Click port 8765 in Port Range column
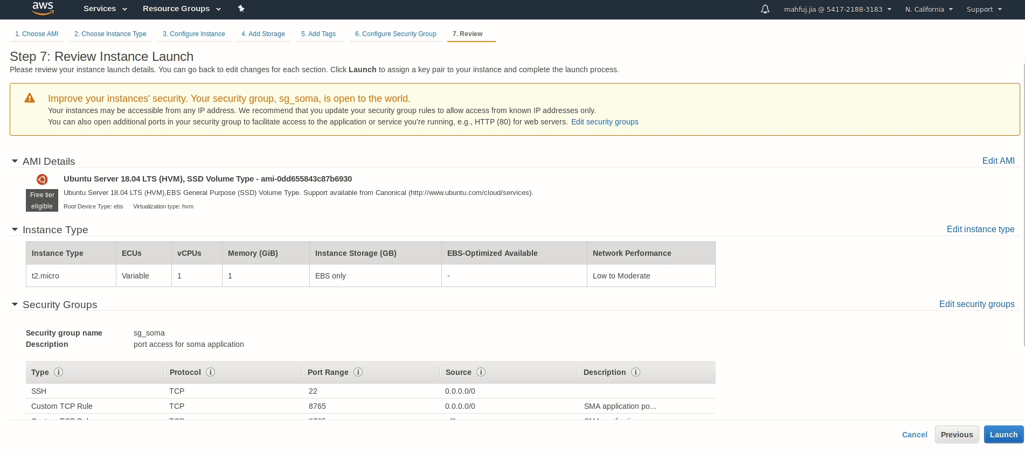This screenshot has height=453, width=1025. (317, 406)
